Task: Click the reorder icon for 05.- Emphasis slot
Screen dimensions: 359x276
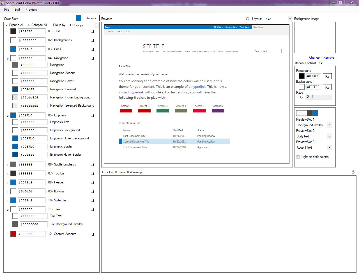Action: [93, 116]
